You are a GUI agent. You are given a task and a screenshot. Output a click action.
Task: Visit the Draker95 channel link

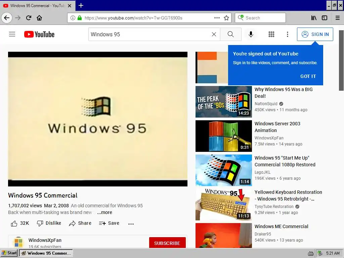point(263,234)
